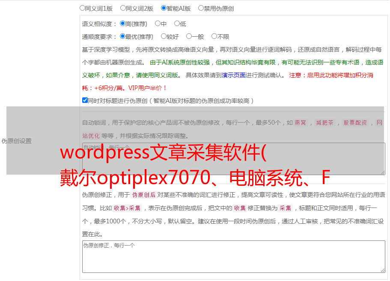Click the 燕窝 example tag
This screenshot has height=281, width=390.
point(301,123)
